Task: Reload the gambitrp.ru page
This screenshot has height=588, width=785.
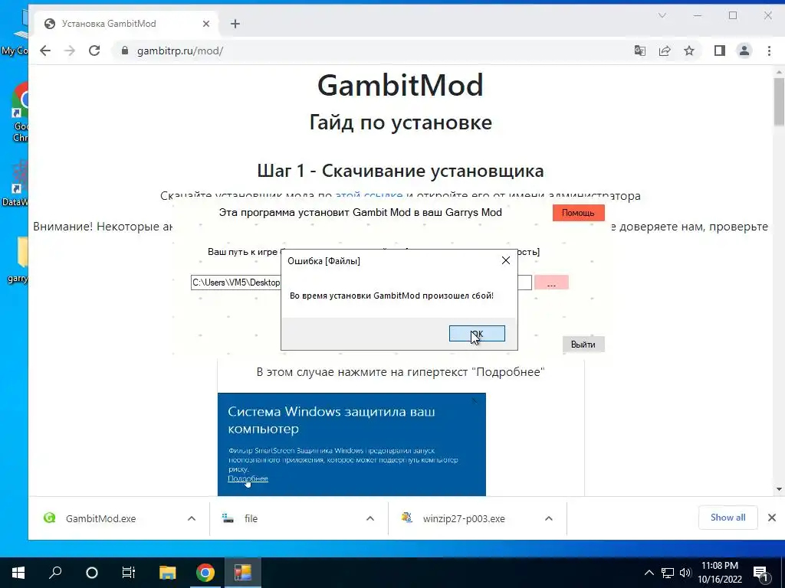Action: point(94,51)
